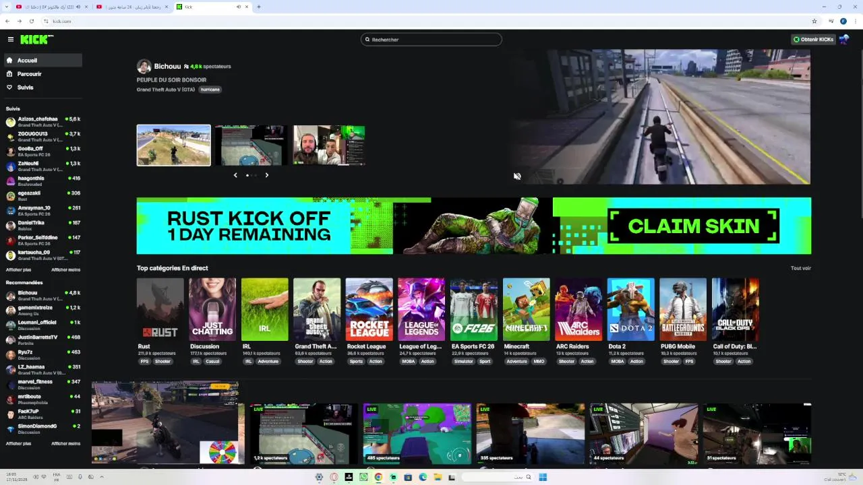Screen dimensions: 863x485
Task: Open kartoucha_09 channel in the sidebar
Action: tap(43, 255)
